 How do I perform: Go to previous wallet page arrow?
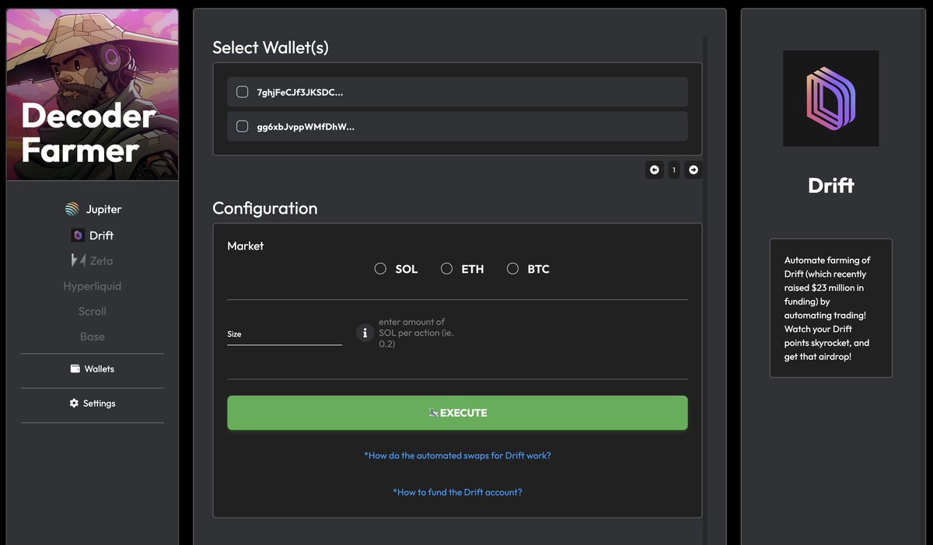tap(655, 169)
